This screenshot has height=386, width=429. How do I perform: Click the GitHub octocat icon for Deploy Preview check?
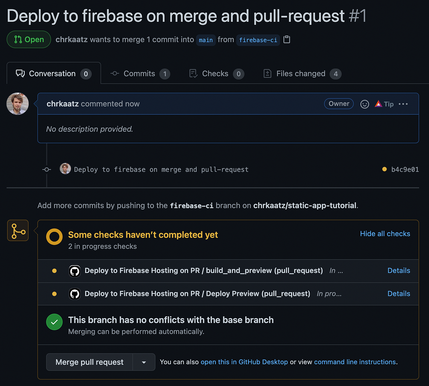(x=74, y=294)
